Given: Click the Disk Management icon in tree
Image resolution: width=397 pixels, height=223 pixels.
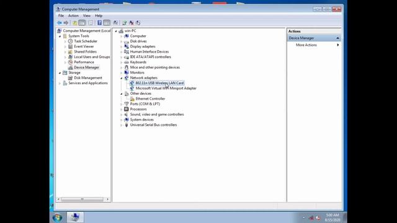Looking at the screenshot, I should pos(70,78).
